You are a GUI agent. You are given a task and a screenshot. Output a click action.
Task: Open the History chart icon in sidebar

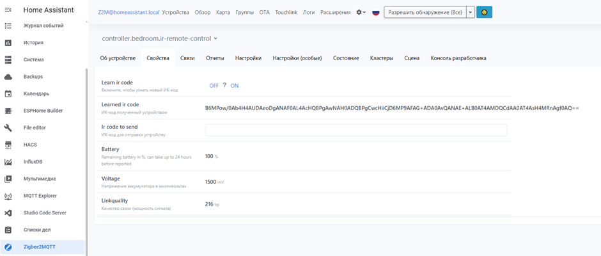(x=8, y=43)
